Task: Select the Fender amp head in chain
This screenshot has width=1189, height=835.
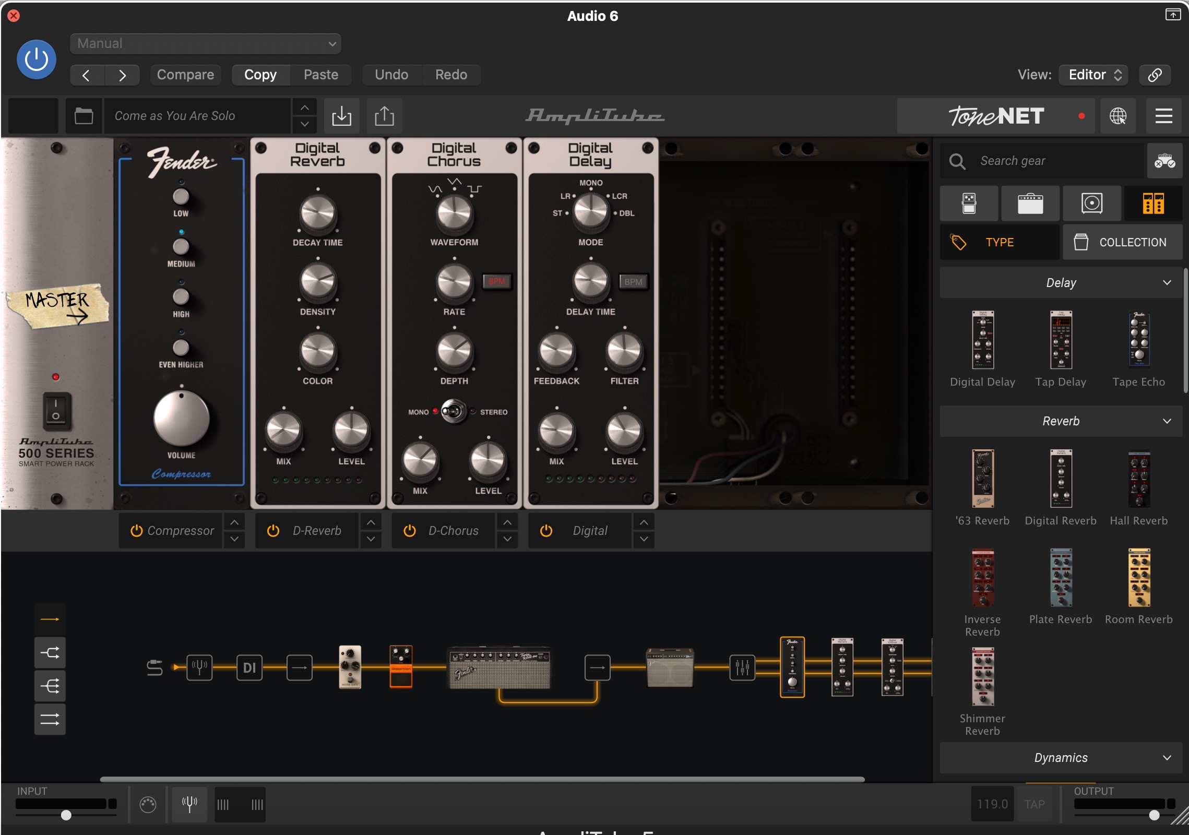Action: tap(500, 669)
